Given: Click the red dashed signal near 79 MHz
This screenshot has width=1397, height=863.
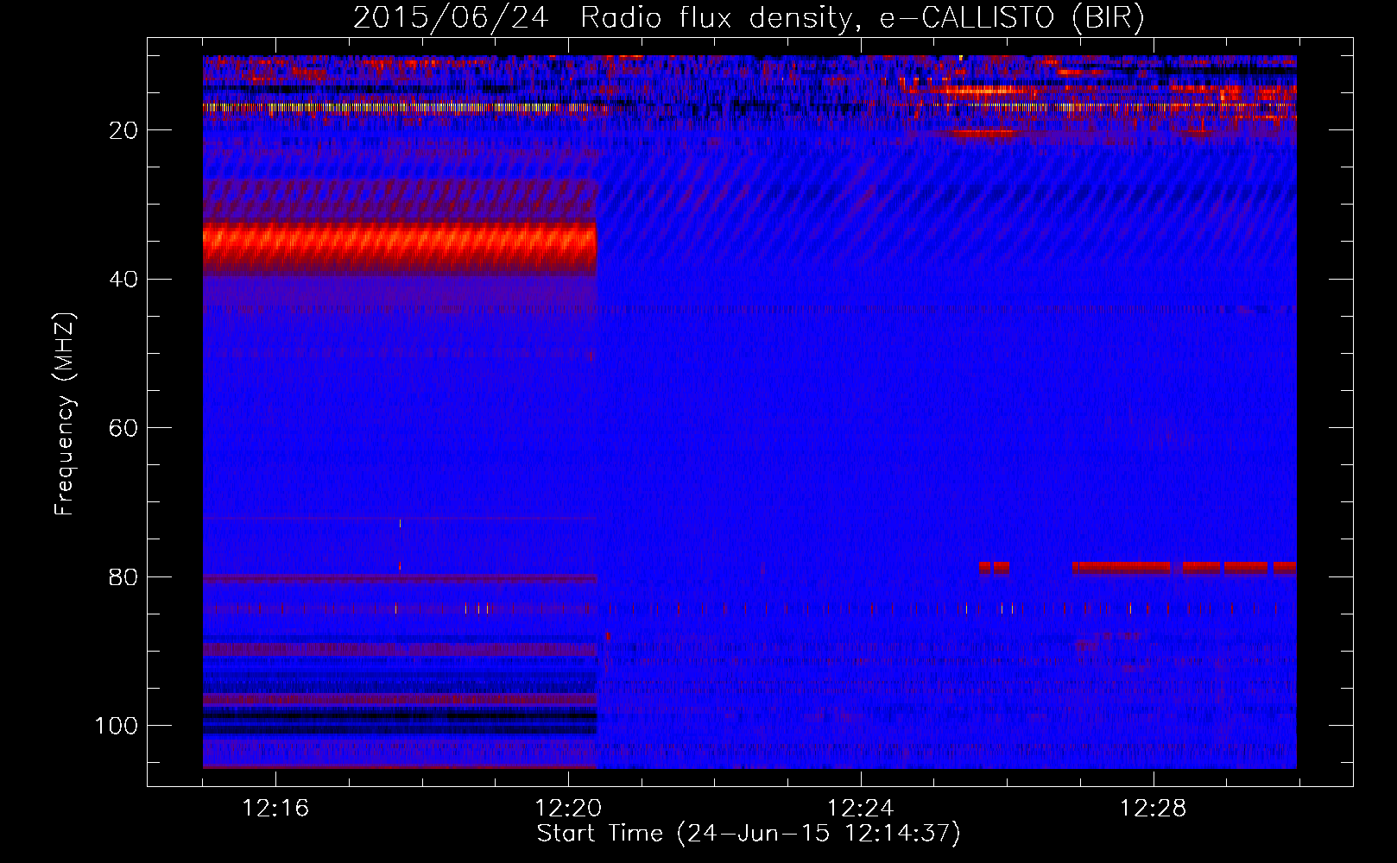Looking at the screenshot, I should click(1138, 568).
